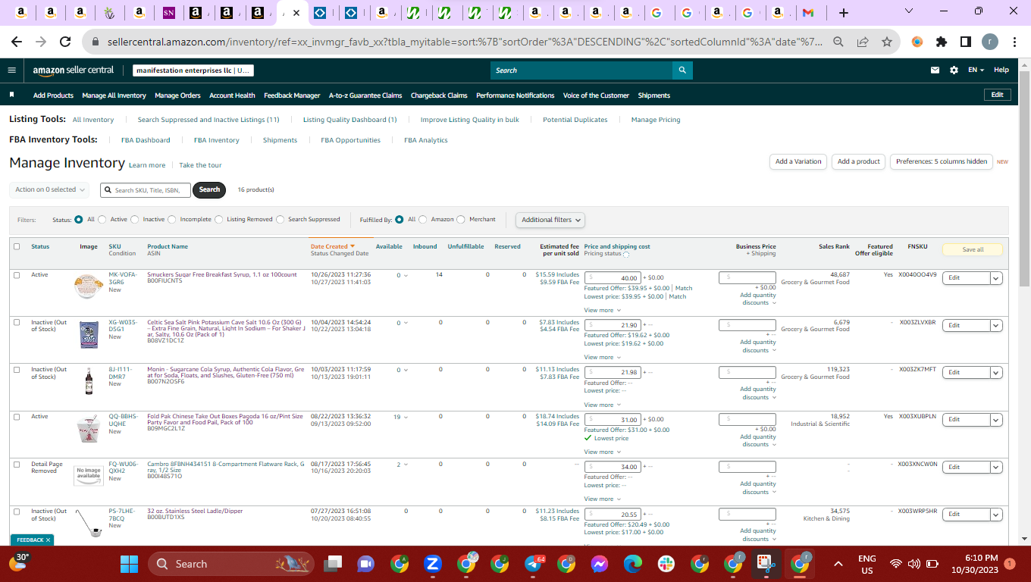Go to FBA Dashboard tab
The image size is (1031, 582).
tap(146, 140)
